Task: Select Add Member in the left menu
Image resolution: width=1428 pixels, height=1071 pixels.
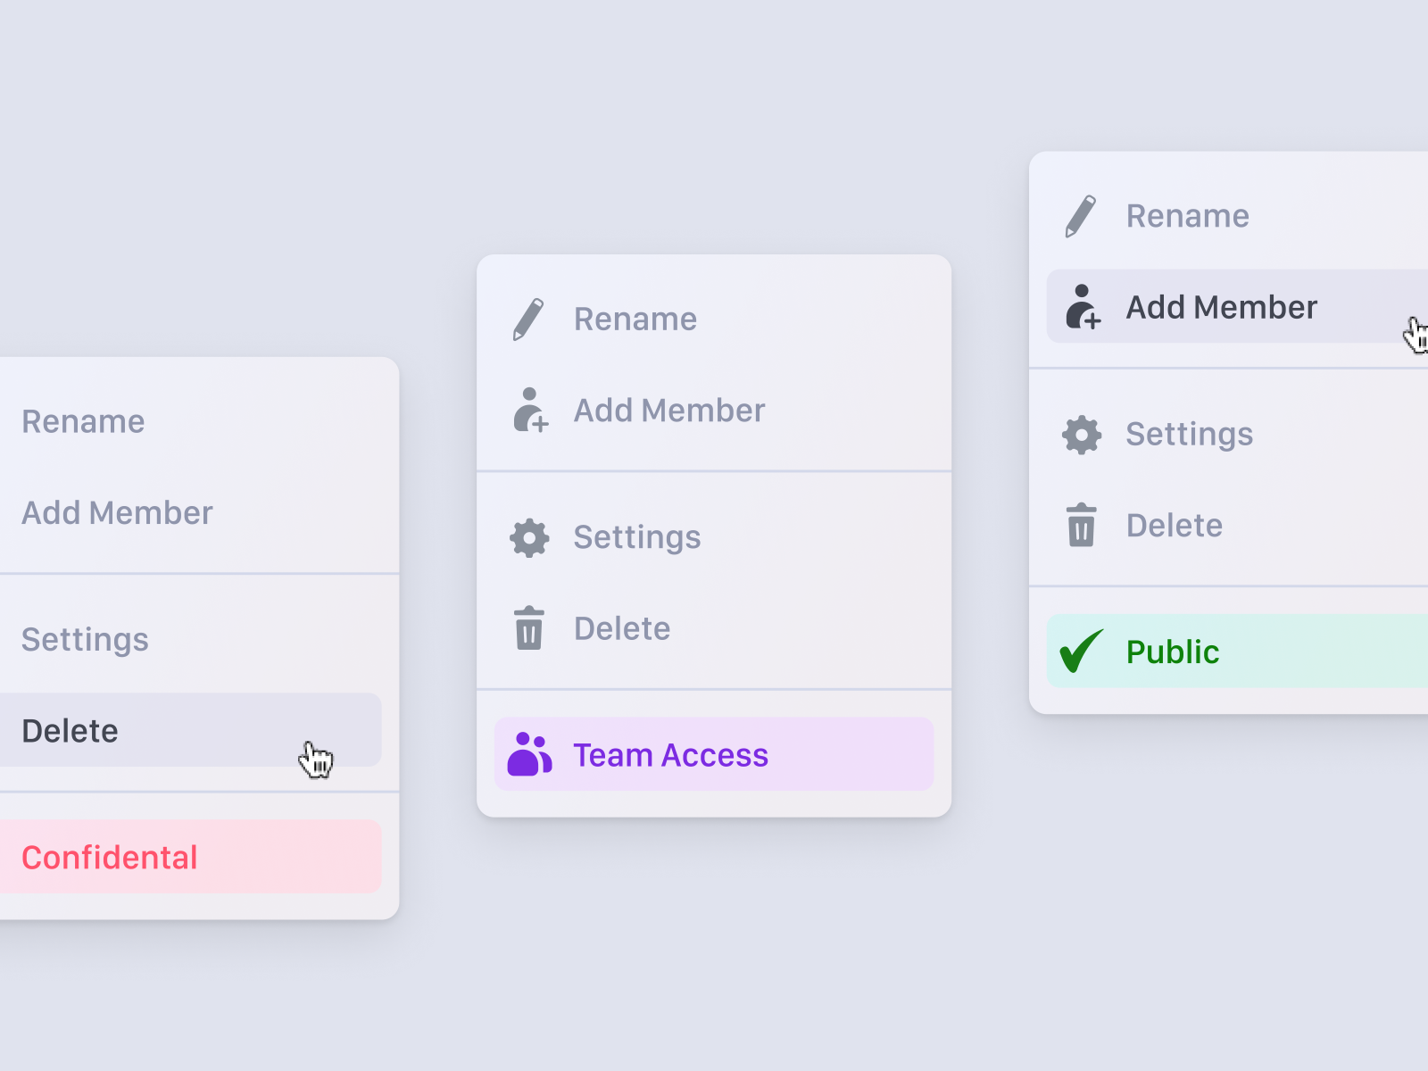Action: (117, 513)
